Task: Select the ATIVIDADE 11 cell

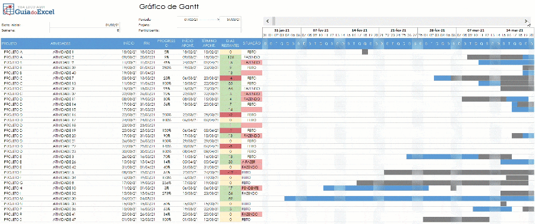Action: [x=64, y=99]
